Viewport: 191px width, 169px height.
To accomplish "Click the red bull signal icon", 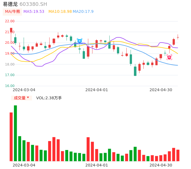I will (x=169, y=57).
